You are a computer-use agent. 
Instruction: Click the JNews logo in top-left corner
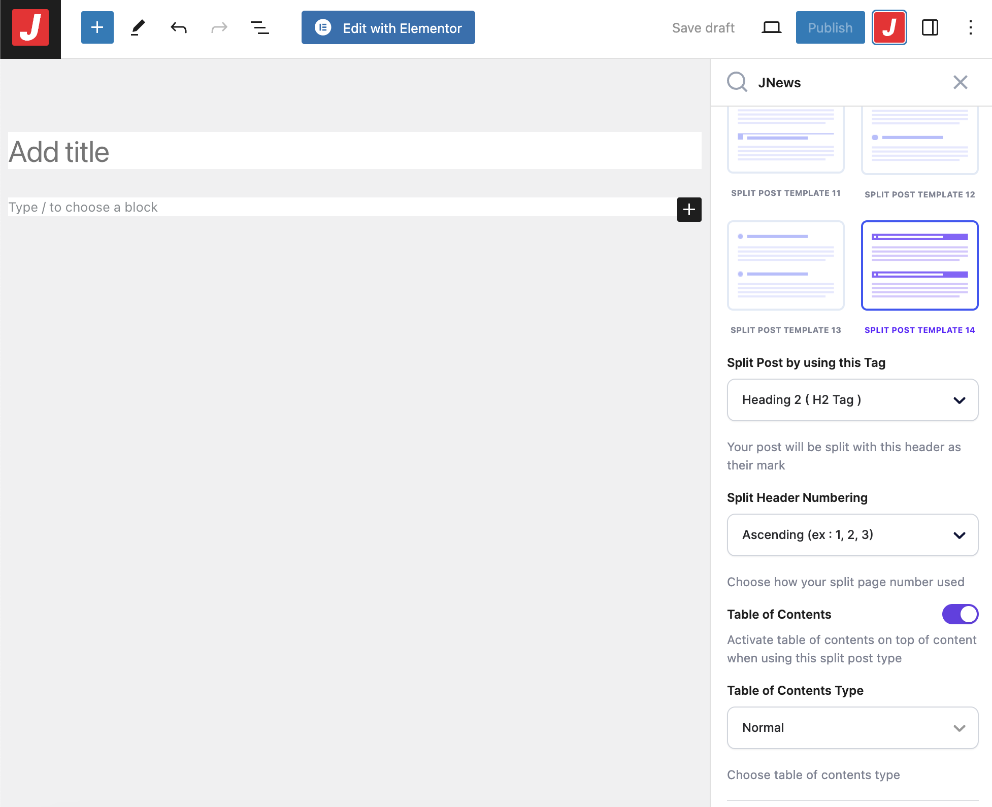(x=30, y=28)
